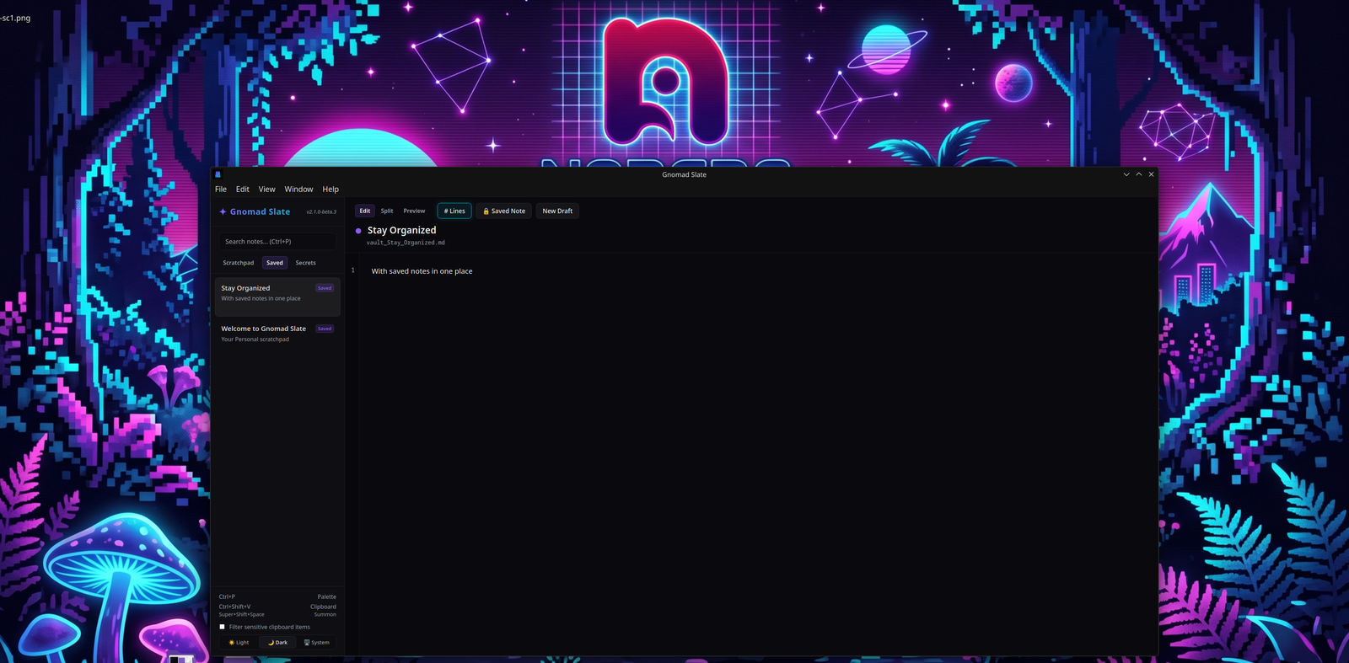Open the View menu
The image size is (1349, 663).
tap(267, 190)
